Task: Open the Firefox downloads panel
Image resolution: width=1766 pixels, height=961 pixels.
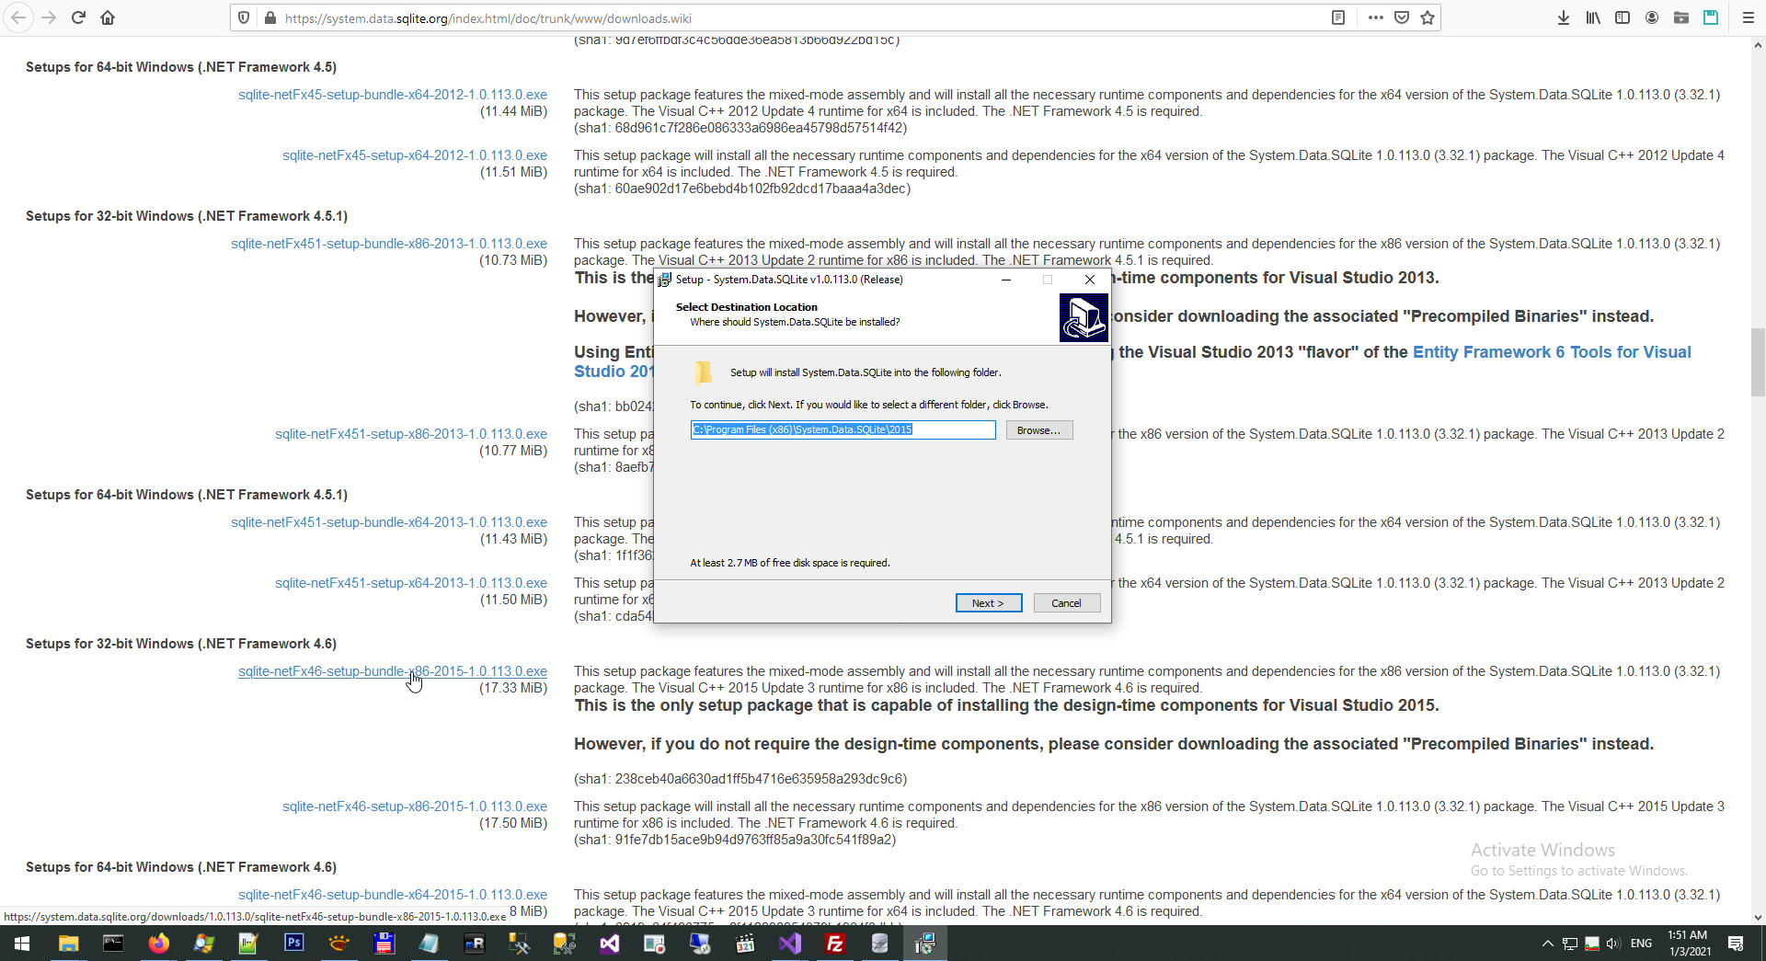Action: pos(1563,17)
